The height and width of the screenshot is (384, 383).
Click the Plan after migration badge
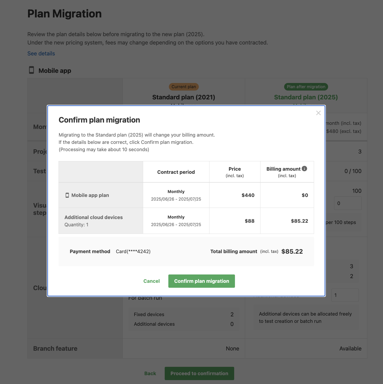pos(306,87)
